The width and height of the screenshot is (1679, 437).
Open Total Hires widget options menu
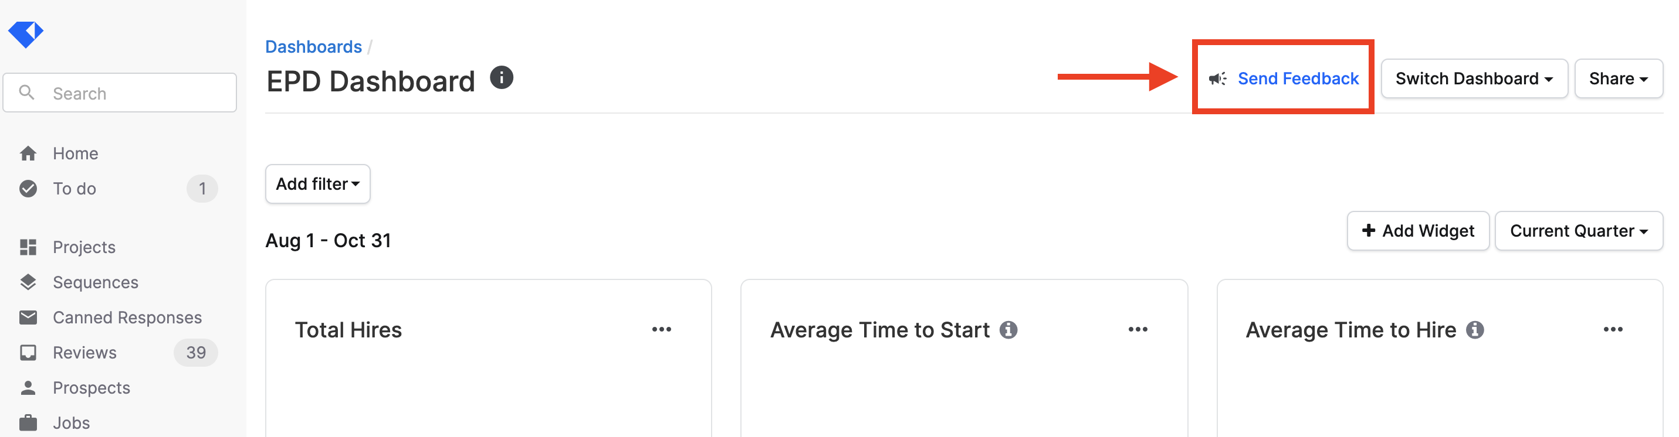click(x=662, y=330)
